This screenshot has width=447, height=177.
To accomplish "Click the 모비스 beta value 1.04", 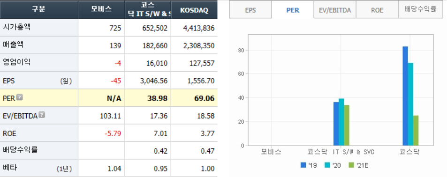I will point(115,169).
